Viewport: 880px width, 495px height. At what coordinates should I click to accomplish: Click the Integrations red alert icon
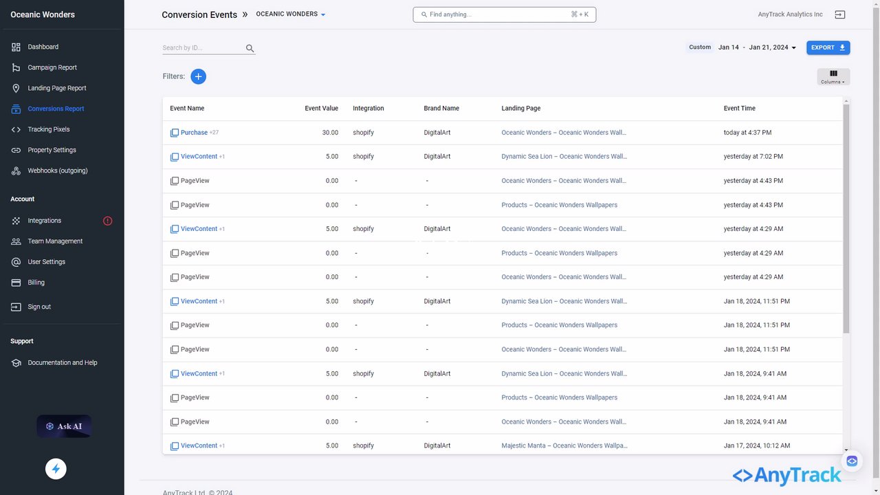tap(107, 221)
